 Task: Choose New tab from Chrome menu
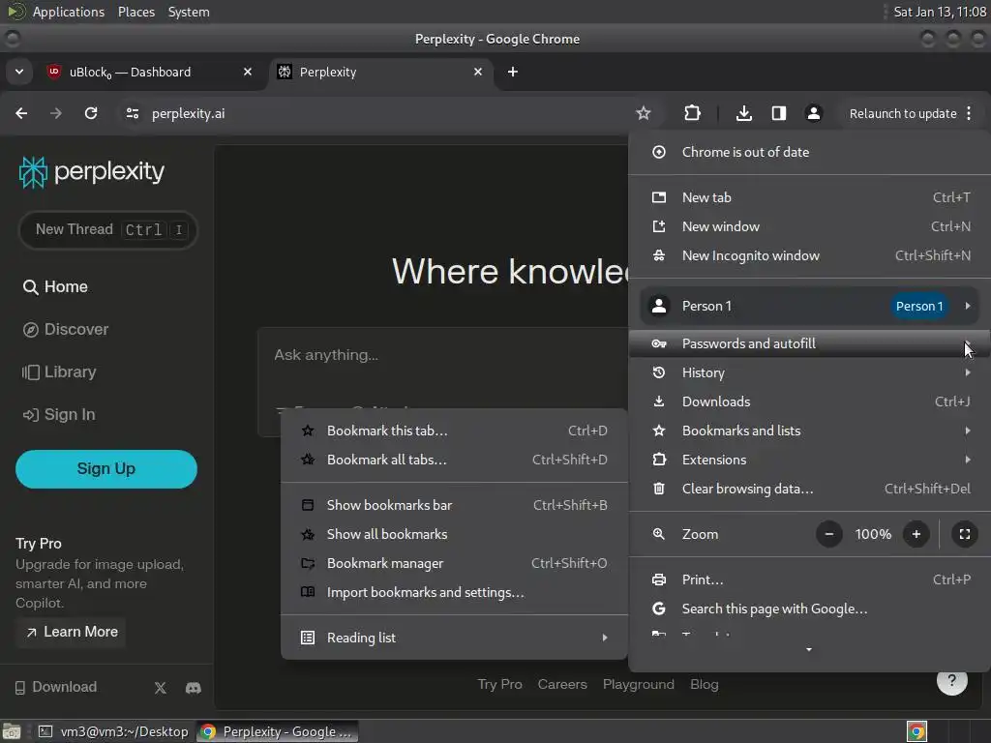pos(810,197)
